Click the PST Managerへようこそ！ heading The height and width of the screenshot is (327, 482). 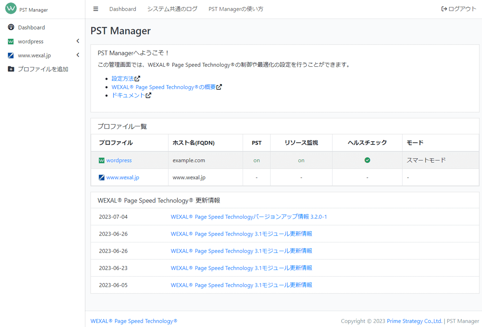click(134, 53)
